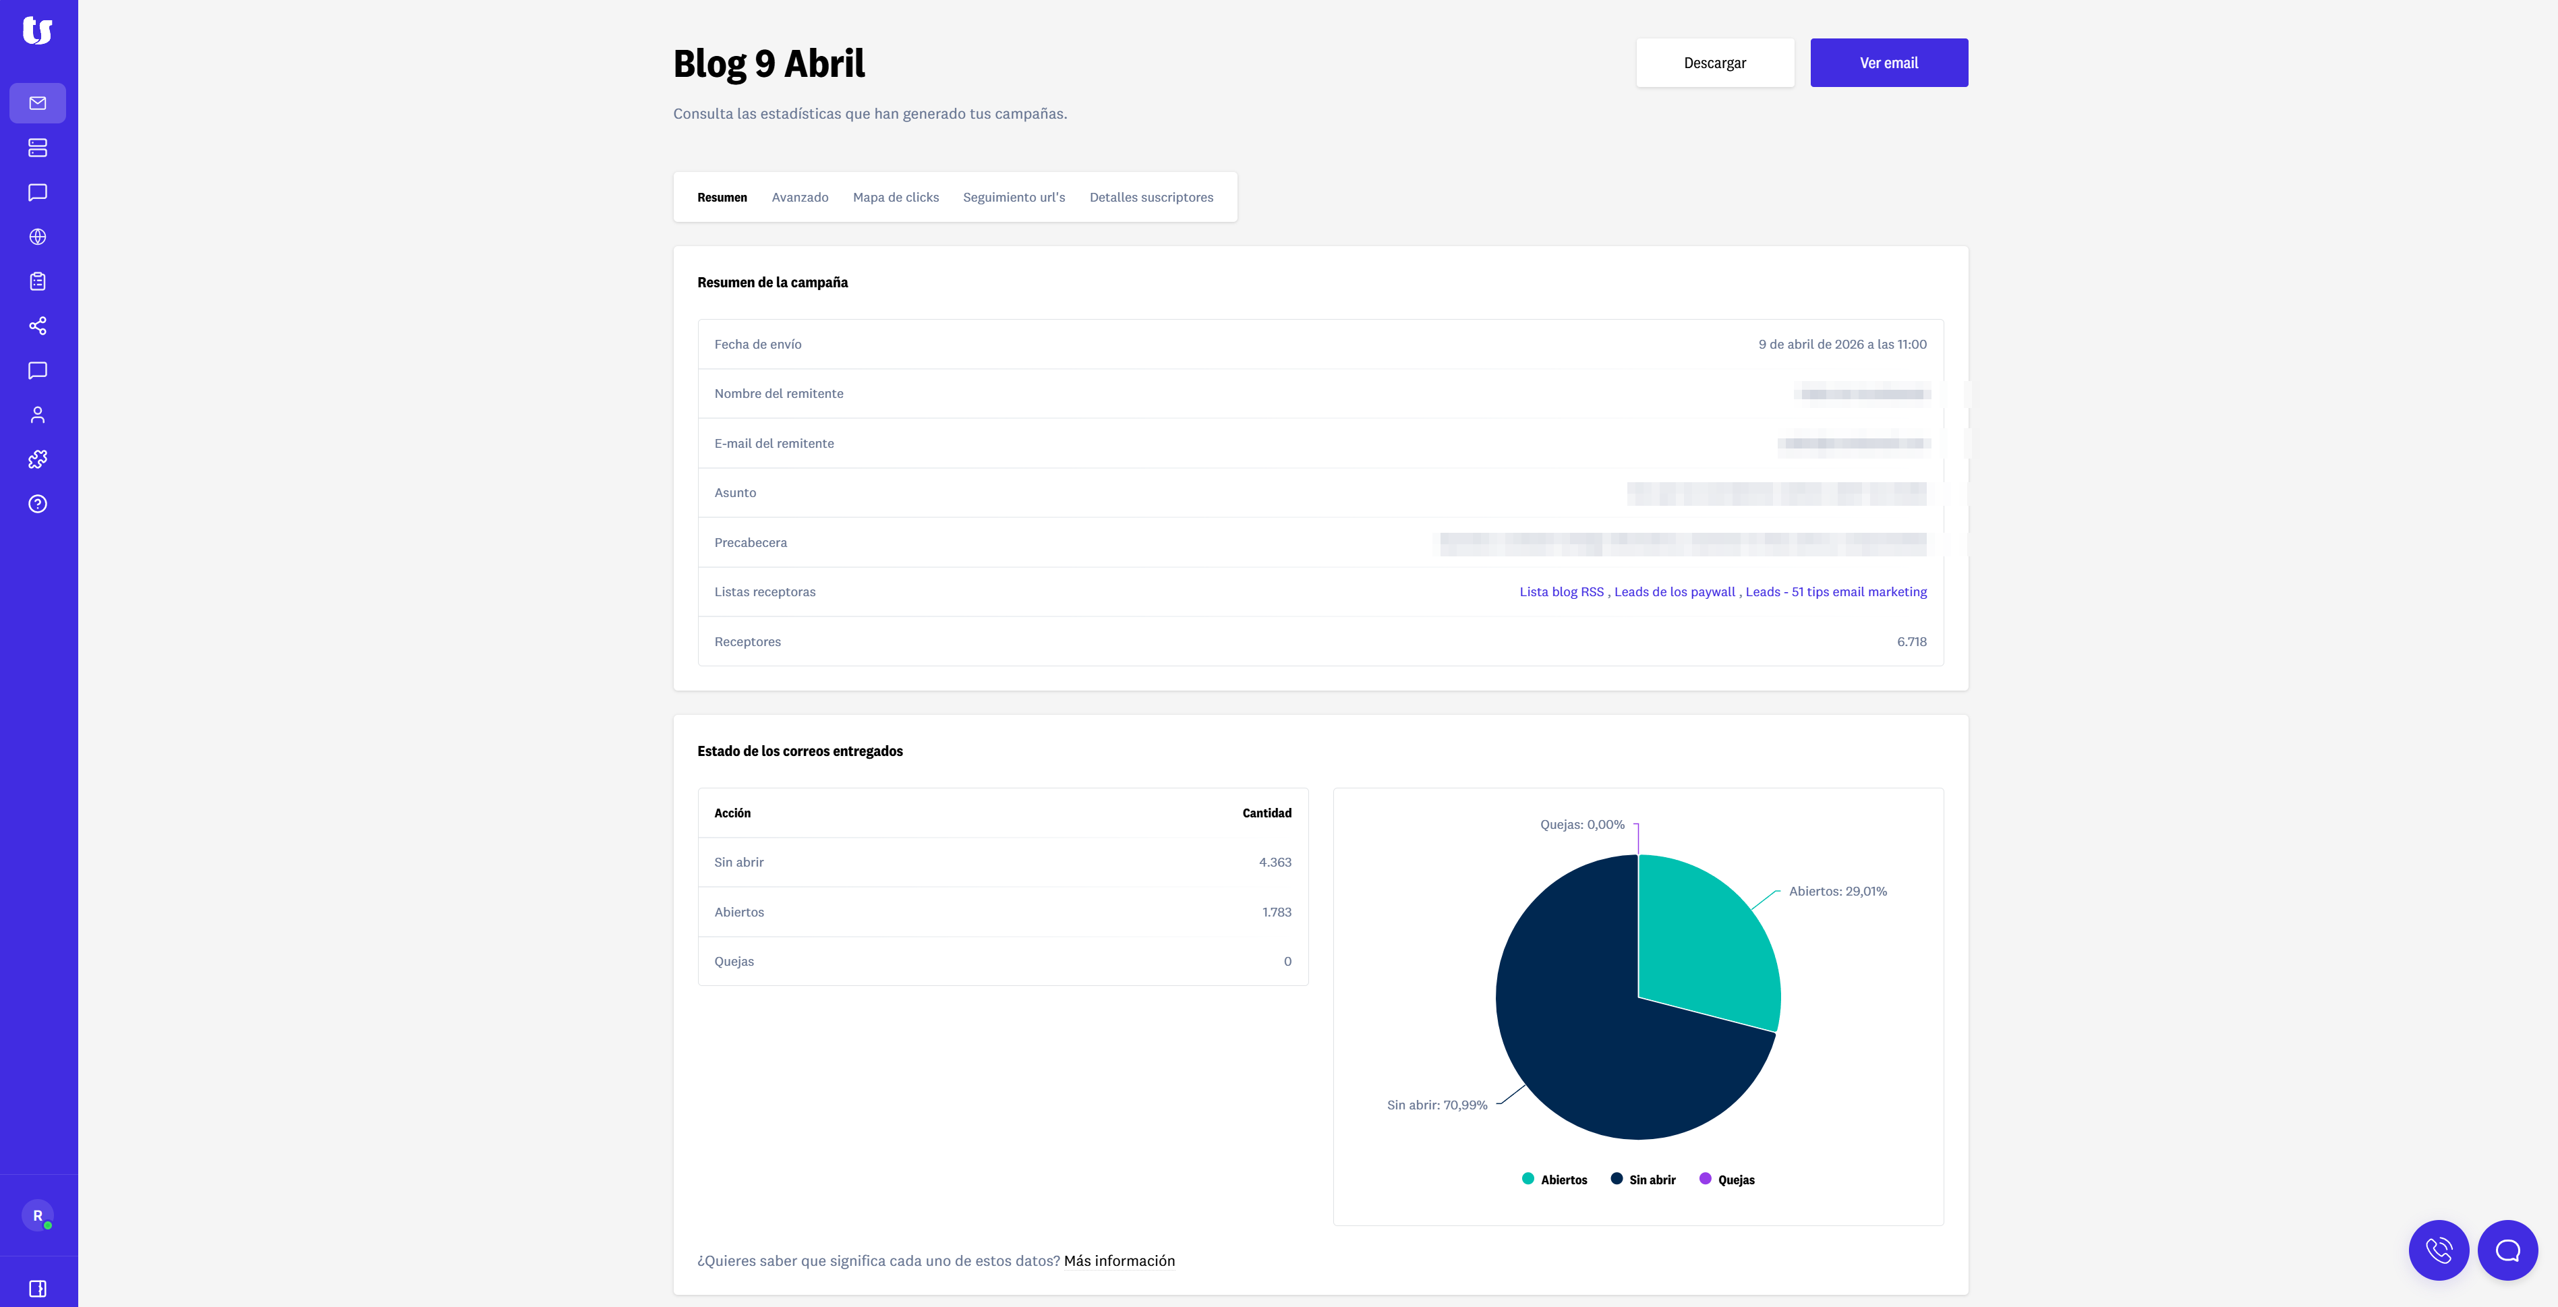Toggle the Abiertos legend swatch
The width and height of the screenshot is (2558, 1307).
1528,1179
